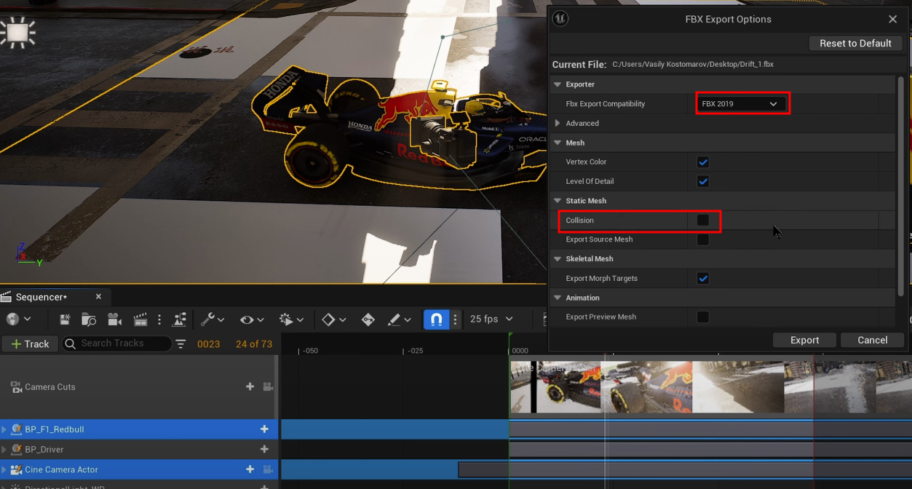Collapse the Exporter section

(x=557, y=84)
